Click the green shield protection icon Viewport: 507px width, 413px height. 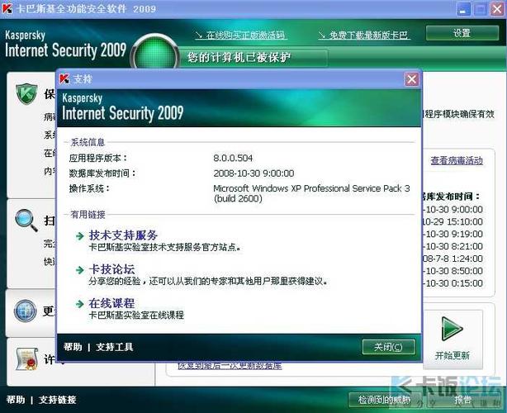[26, 94]
